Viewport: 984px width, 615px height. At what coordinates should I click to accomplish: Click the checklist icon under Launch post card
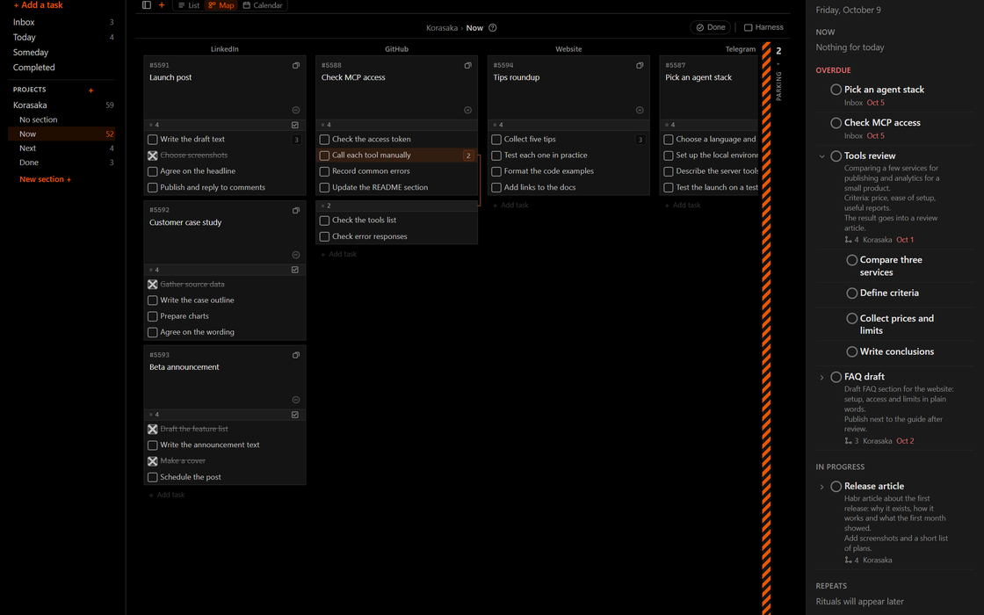(x=295, y=125)
